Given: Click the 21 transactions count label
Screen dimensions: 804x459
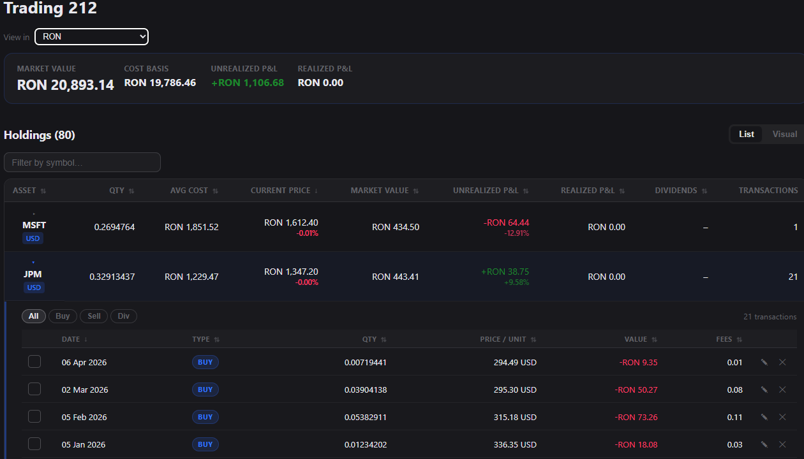Looking at the screenshot, I should click(770, 317).
